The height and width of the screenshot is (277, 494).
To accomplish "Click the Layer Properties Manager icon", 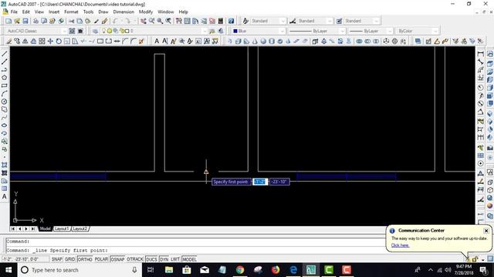I will coord(95,31).
